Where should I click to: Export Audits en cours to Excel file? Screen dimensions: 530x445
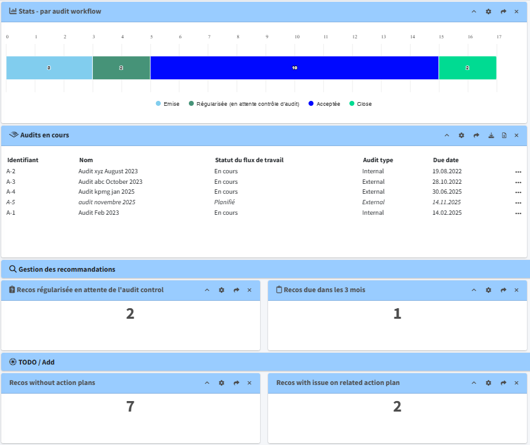tap(504, 135)
